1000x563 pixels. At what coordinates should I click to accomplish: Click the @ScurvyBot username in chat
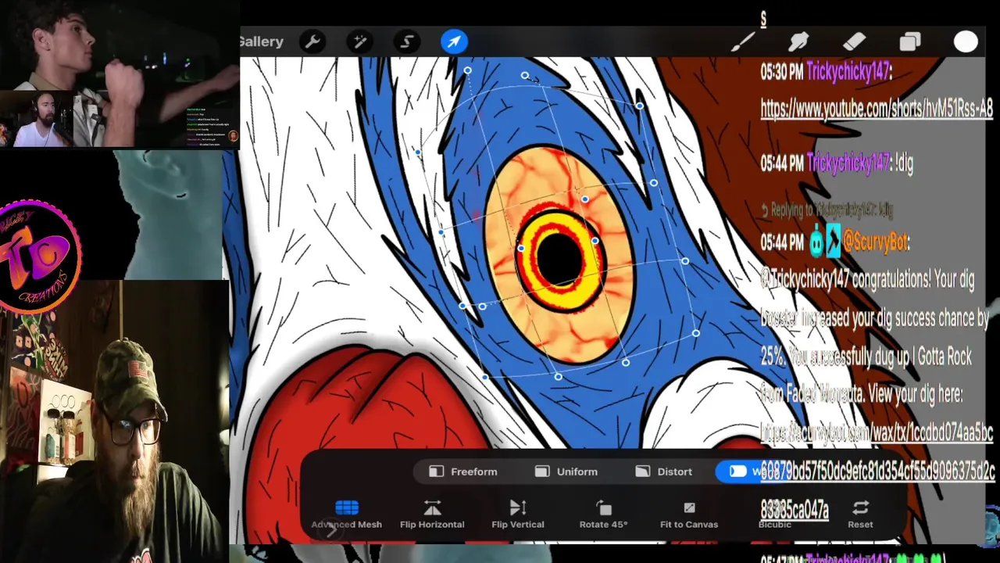click(876, 242)
